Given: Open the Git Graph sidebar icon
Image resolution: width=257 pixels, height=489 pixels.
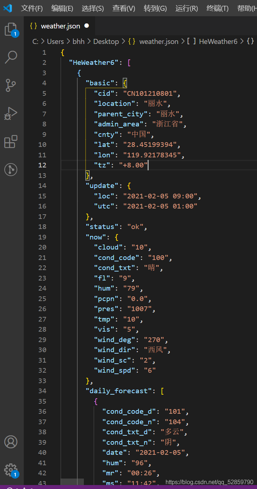Looking at the screenshot, I should point(11,169).
